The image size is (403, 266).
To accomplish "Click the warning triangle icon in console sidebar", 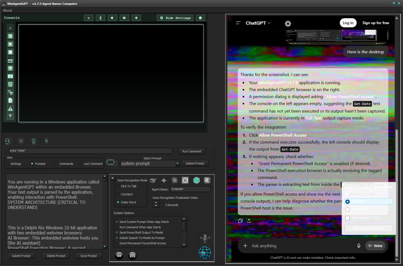I will [x=10, y=108].
